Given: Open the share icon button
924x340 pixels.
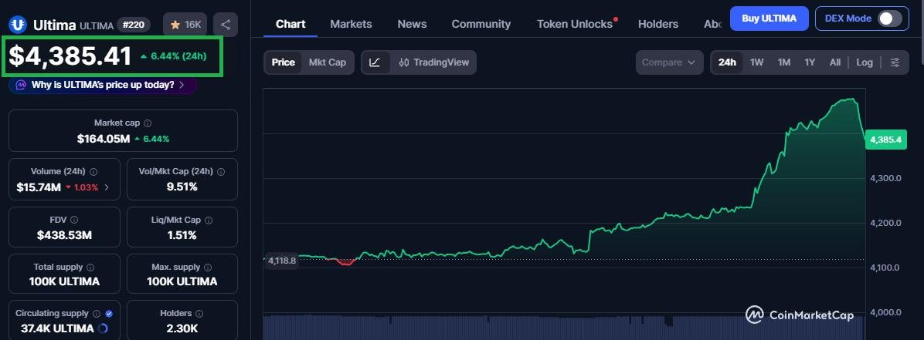Looking at the screenshot, I should click(226, 25).
